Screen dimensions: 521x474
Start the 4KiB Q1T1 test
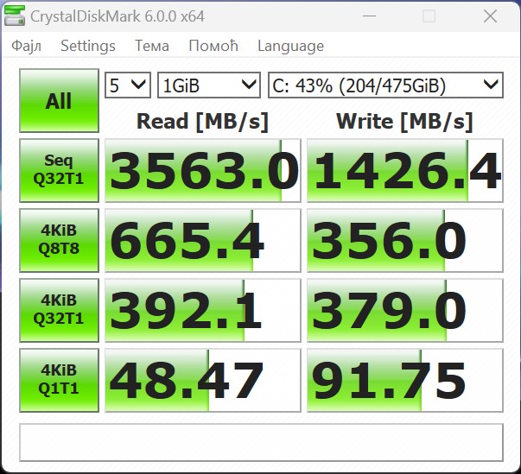59,380
